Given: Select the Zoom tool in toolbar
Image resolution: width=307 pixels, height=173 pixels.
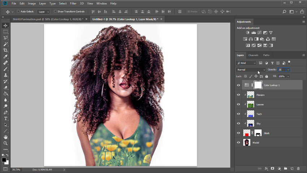Looking at the screenshot, I should [5, 143].
